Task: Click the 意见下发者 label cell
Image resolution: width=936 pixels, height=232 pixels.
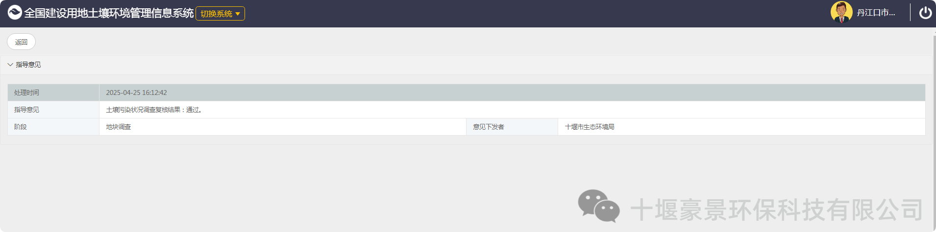Action: (x=488, y=127)
